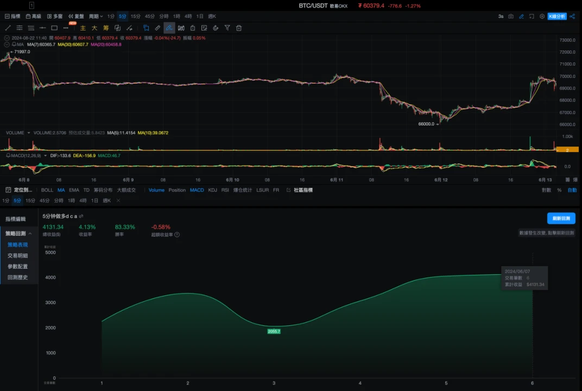The image size is (582, 391).
Task: Click the ruler measure tool
Action: tap(157, 28)
